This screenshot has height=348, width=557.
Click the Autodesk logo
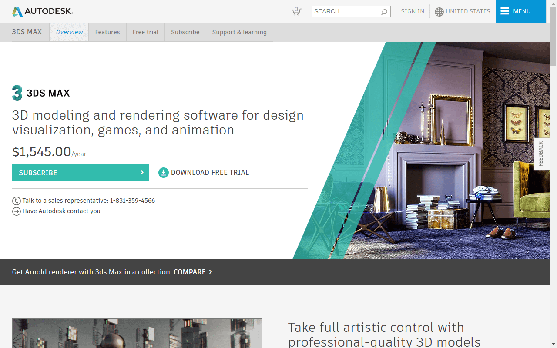click(x=42, y=11)
